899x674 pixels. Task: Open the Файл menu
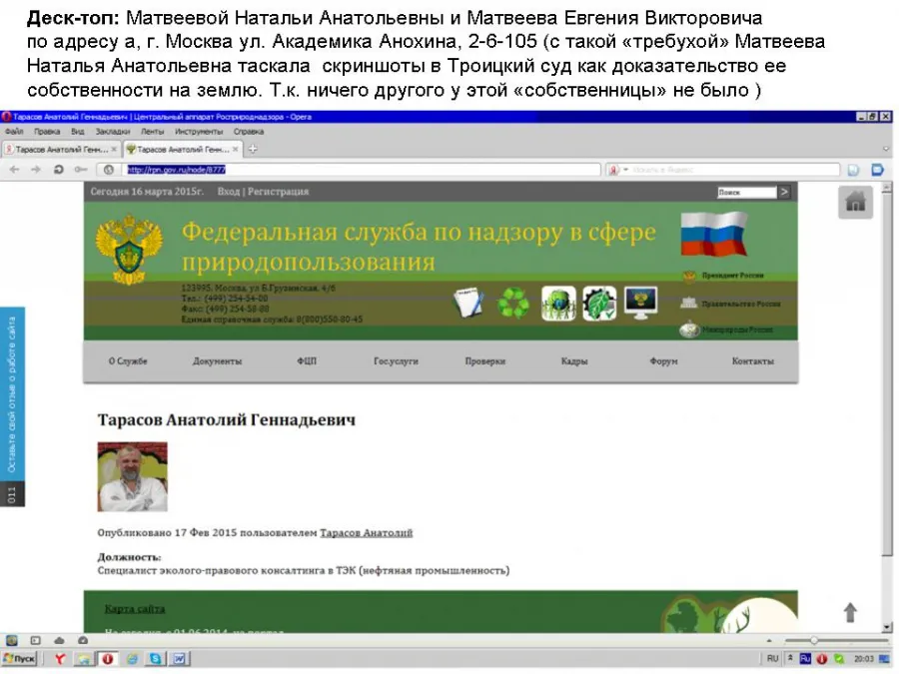click(14, 131)
